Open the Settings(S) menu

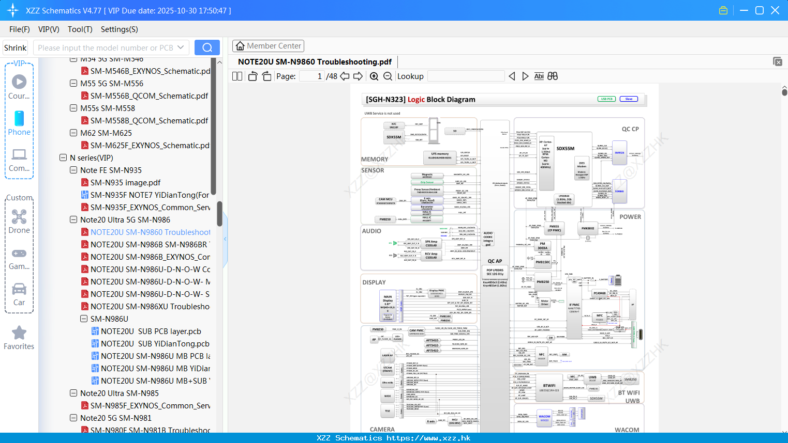[120, 29]
